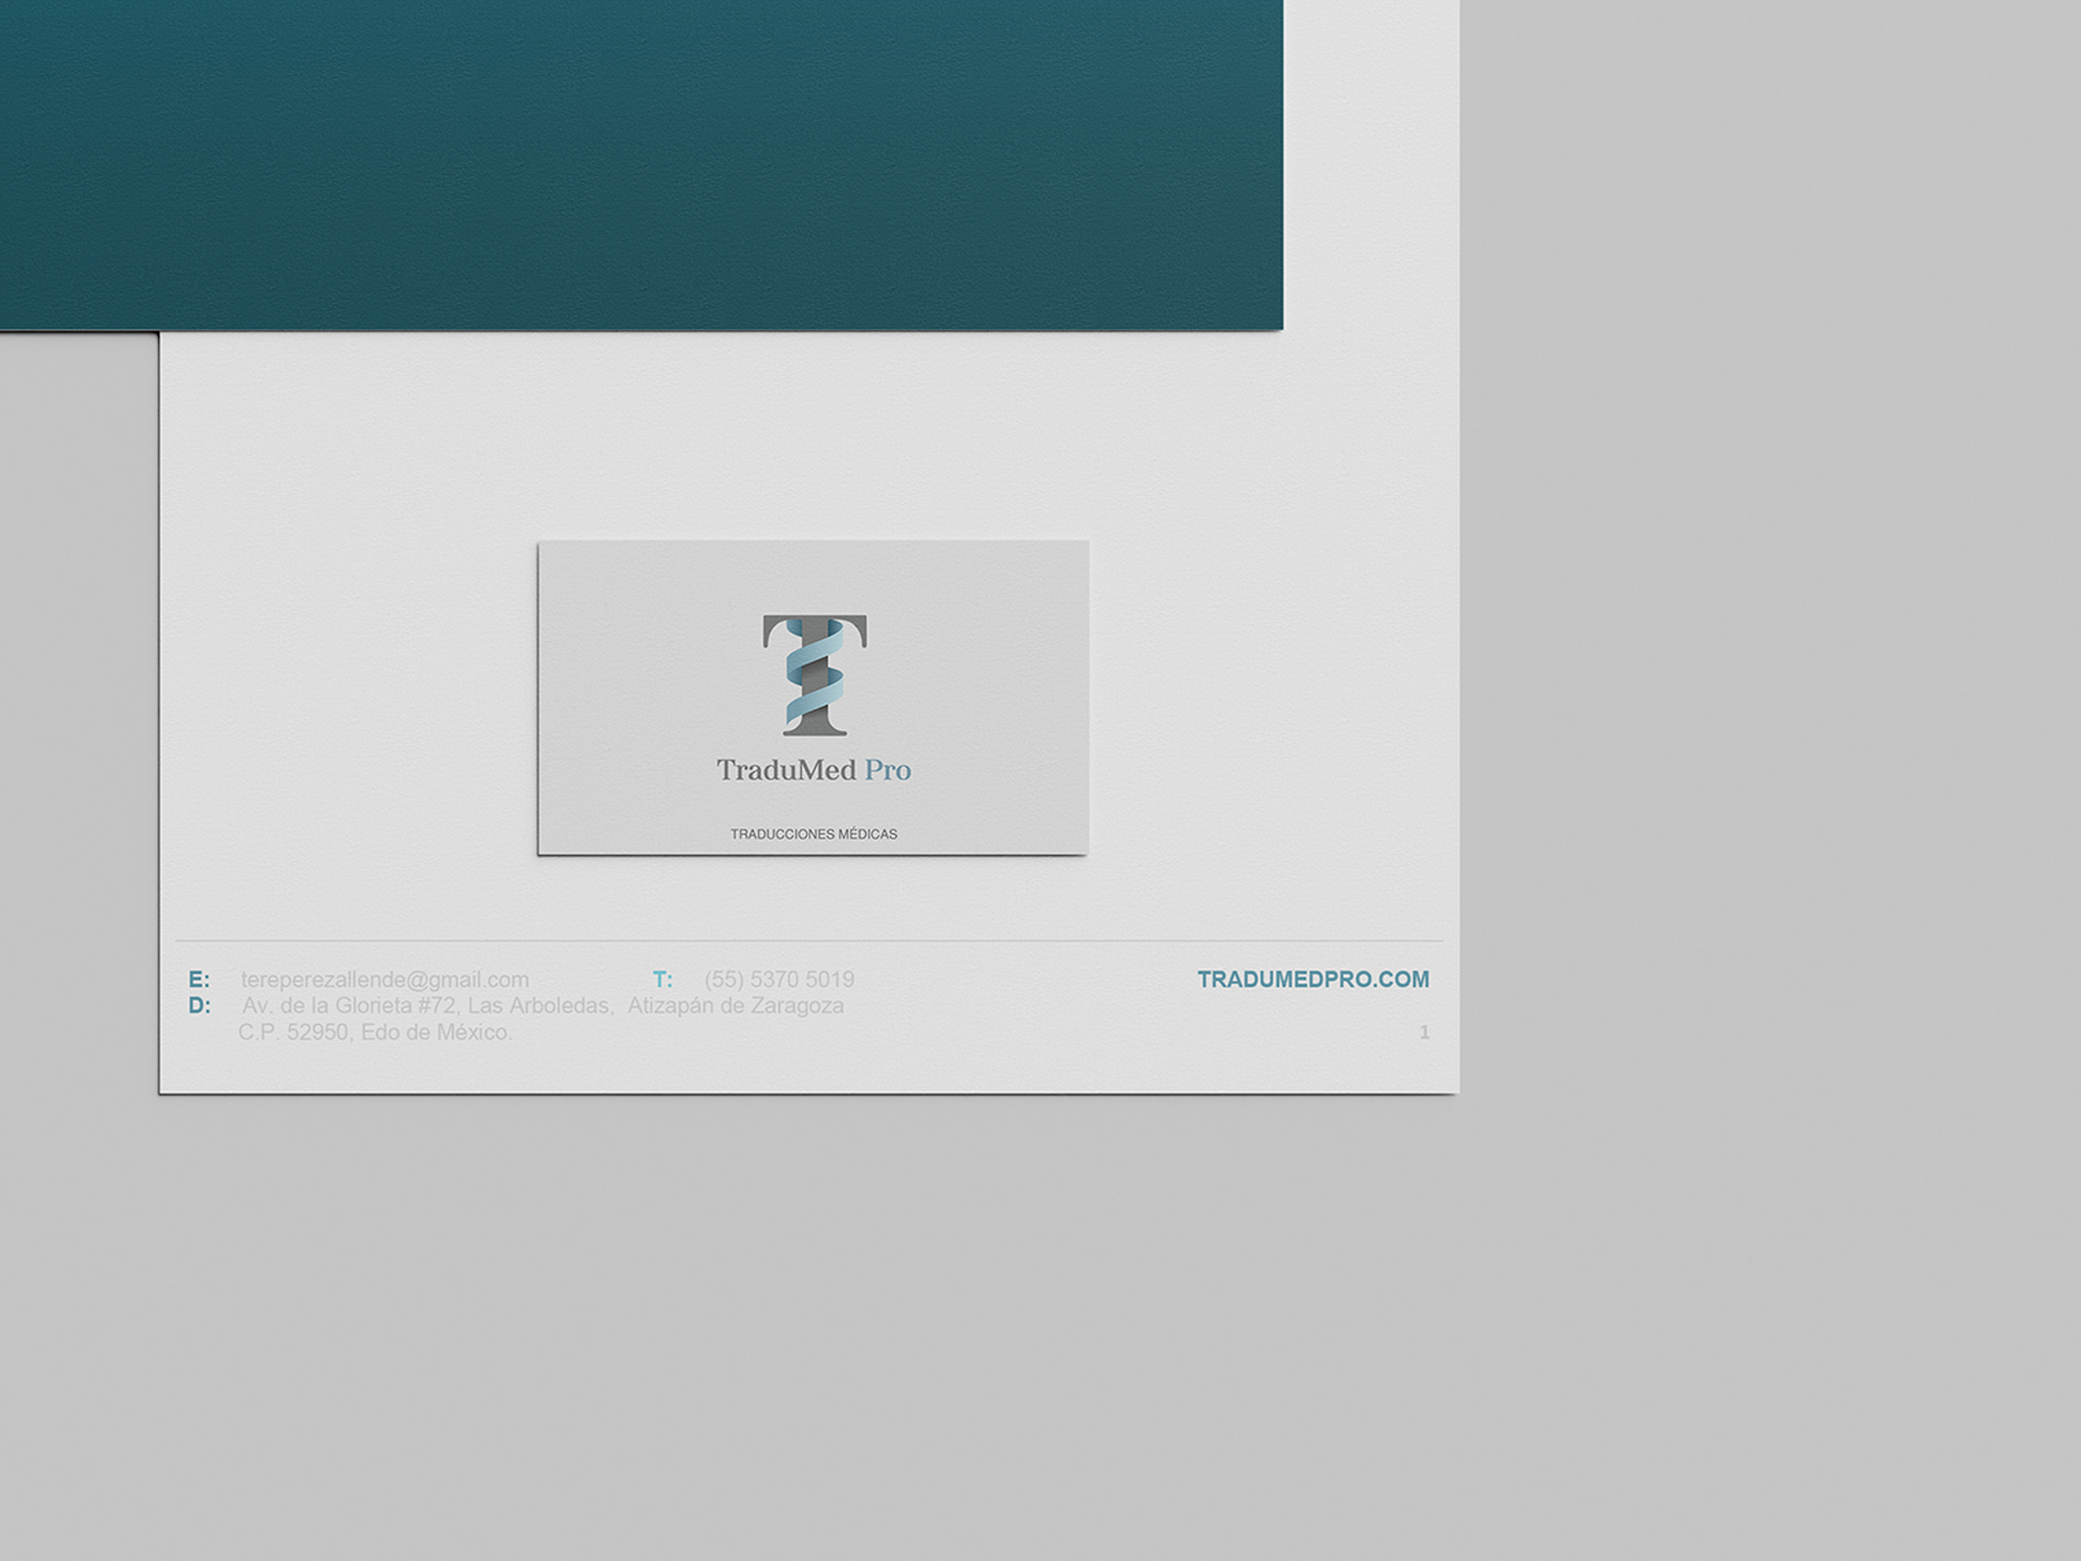Click the phone number (55) 5370 5019
The height and width of the screenshot is (1561, 2081).
(x=779, y=980)
